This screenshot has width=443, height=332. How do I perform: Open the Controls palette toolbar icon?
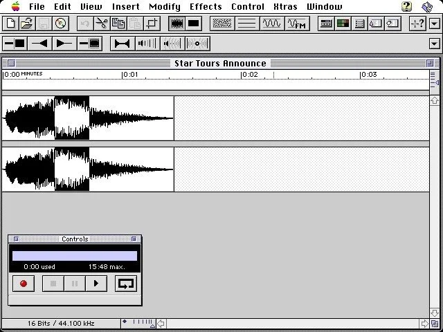click(x=326, y=23)
